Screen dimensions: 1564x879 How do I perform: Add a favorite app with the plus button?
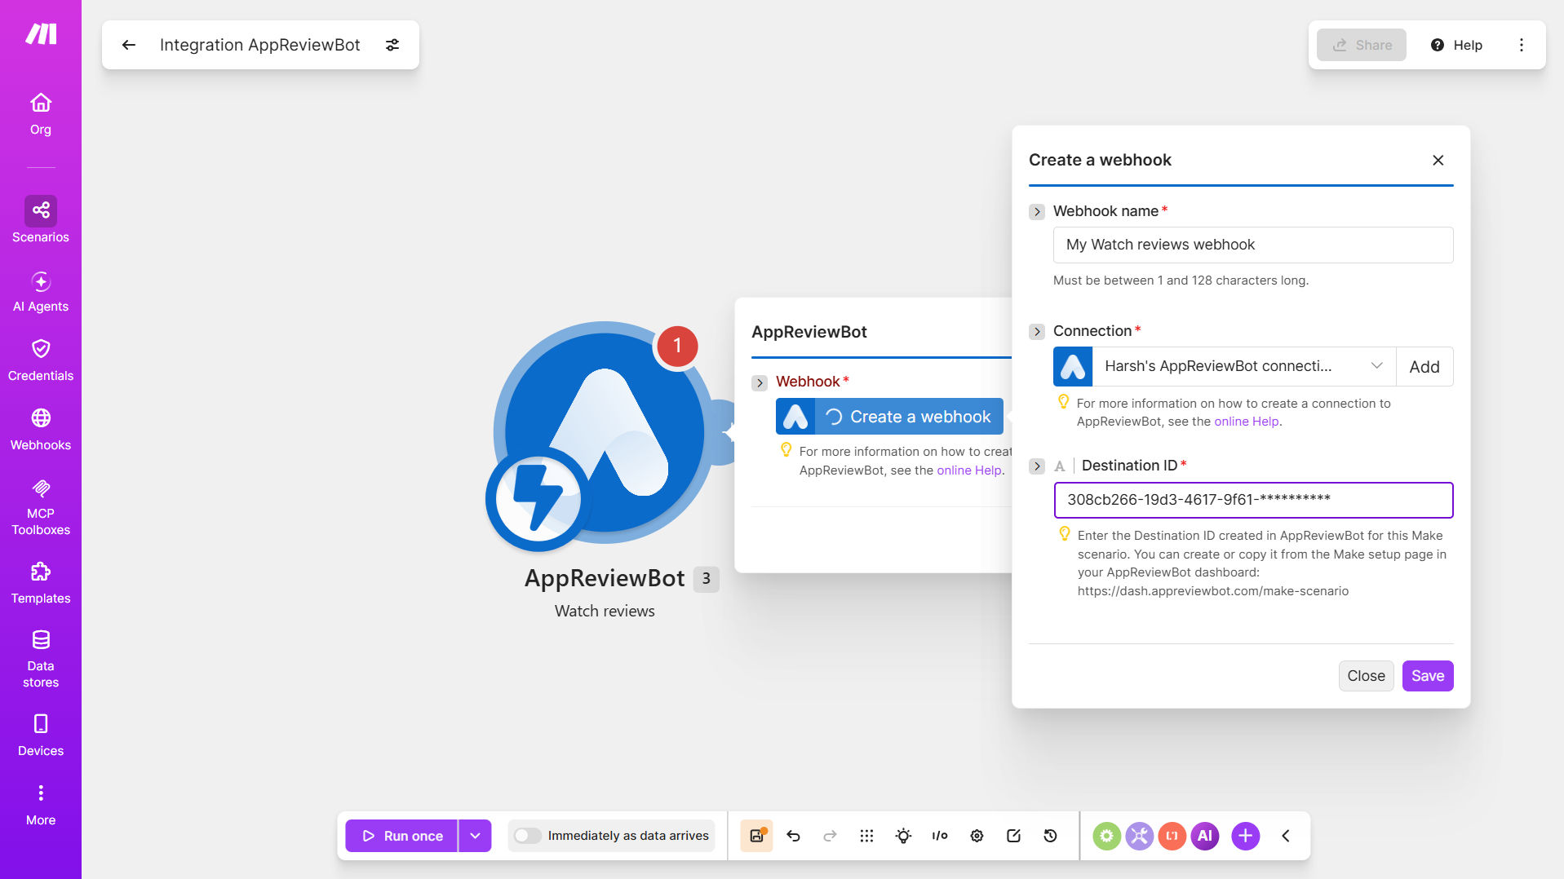click(1245, 836)
